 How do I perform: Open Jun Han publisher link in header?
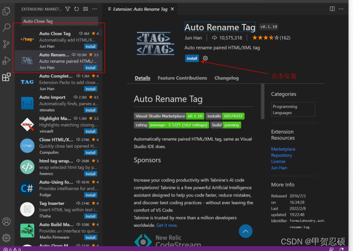pyautogui.click(x=193, y=38)
